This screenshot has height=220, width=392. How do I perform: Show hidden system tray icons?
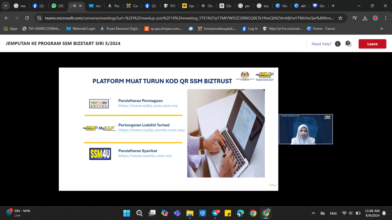coord(313,213)
